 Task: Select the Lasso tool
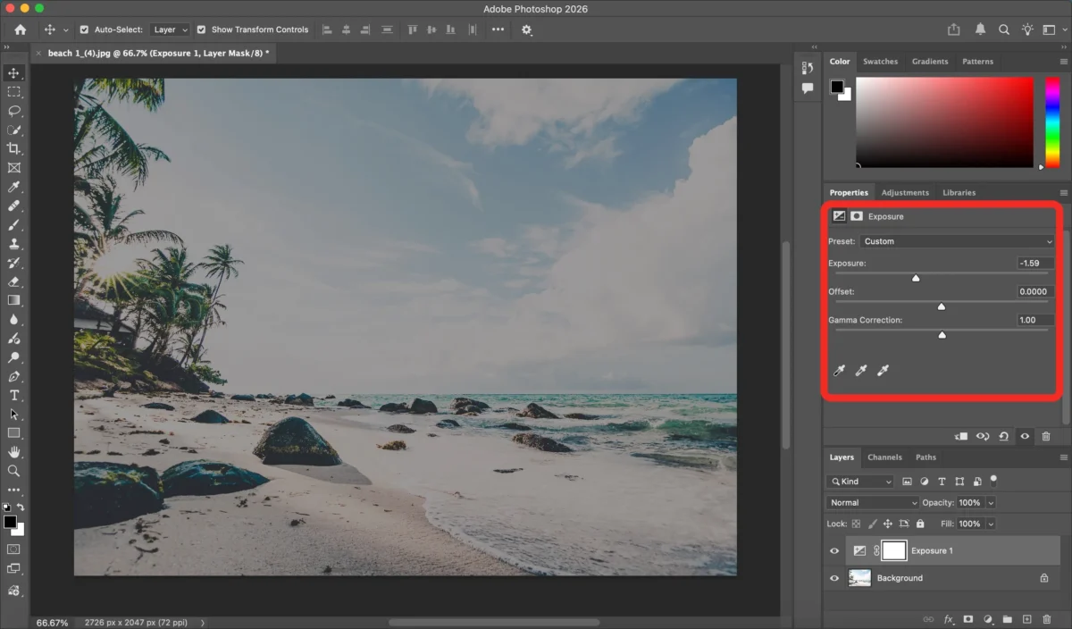pos(13,111)
